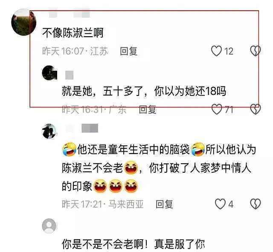Screen dimensions: 273x252
Task: Dislike the 马来西亚 comment
Action: (255, 204)
